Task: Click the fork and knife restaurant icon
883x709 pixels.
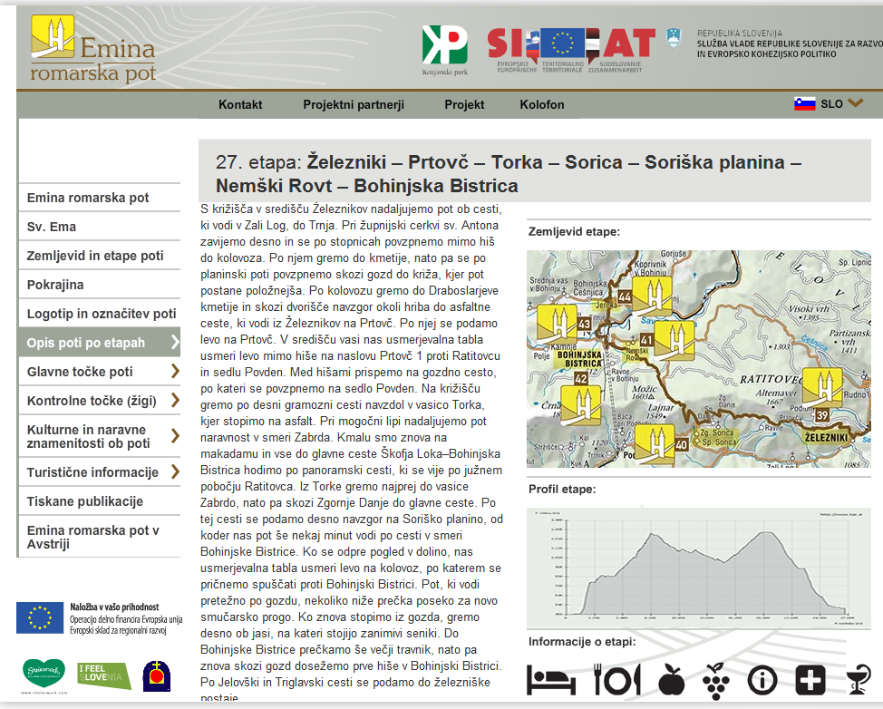Action: pyautogui.click(x=616, y=678)
